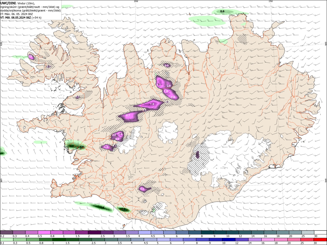Click the rain legend swatch between 25 and 30
Screen dimensions: 327x245
pos(307,240)
